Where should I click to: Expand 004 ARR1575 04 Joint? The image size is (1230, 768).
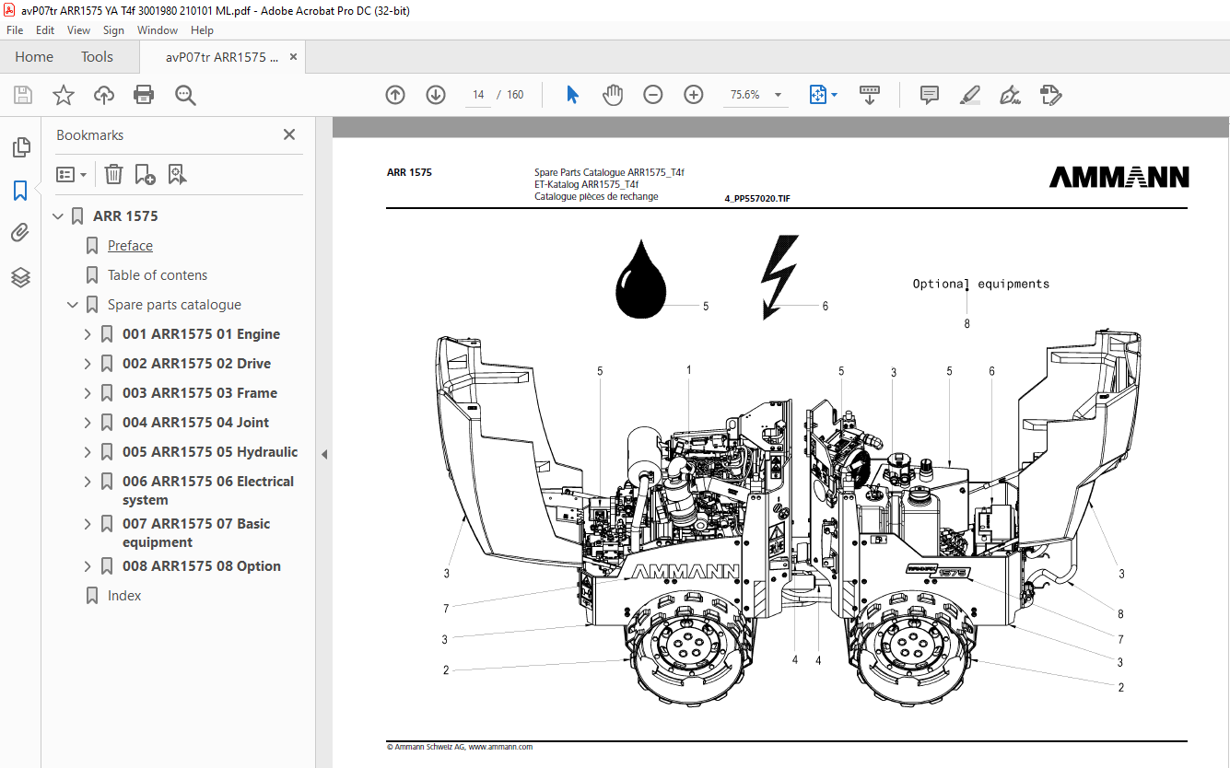point(88,423)
